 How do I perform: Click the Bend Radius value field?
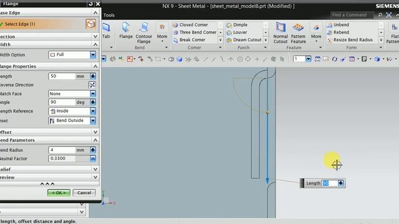click(62, 150)
